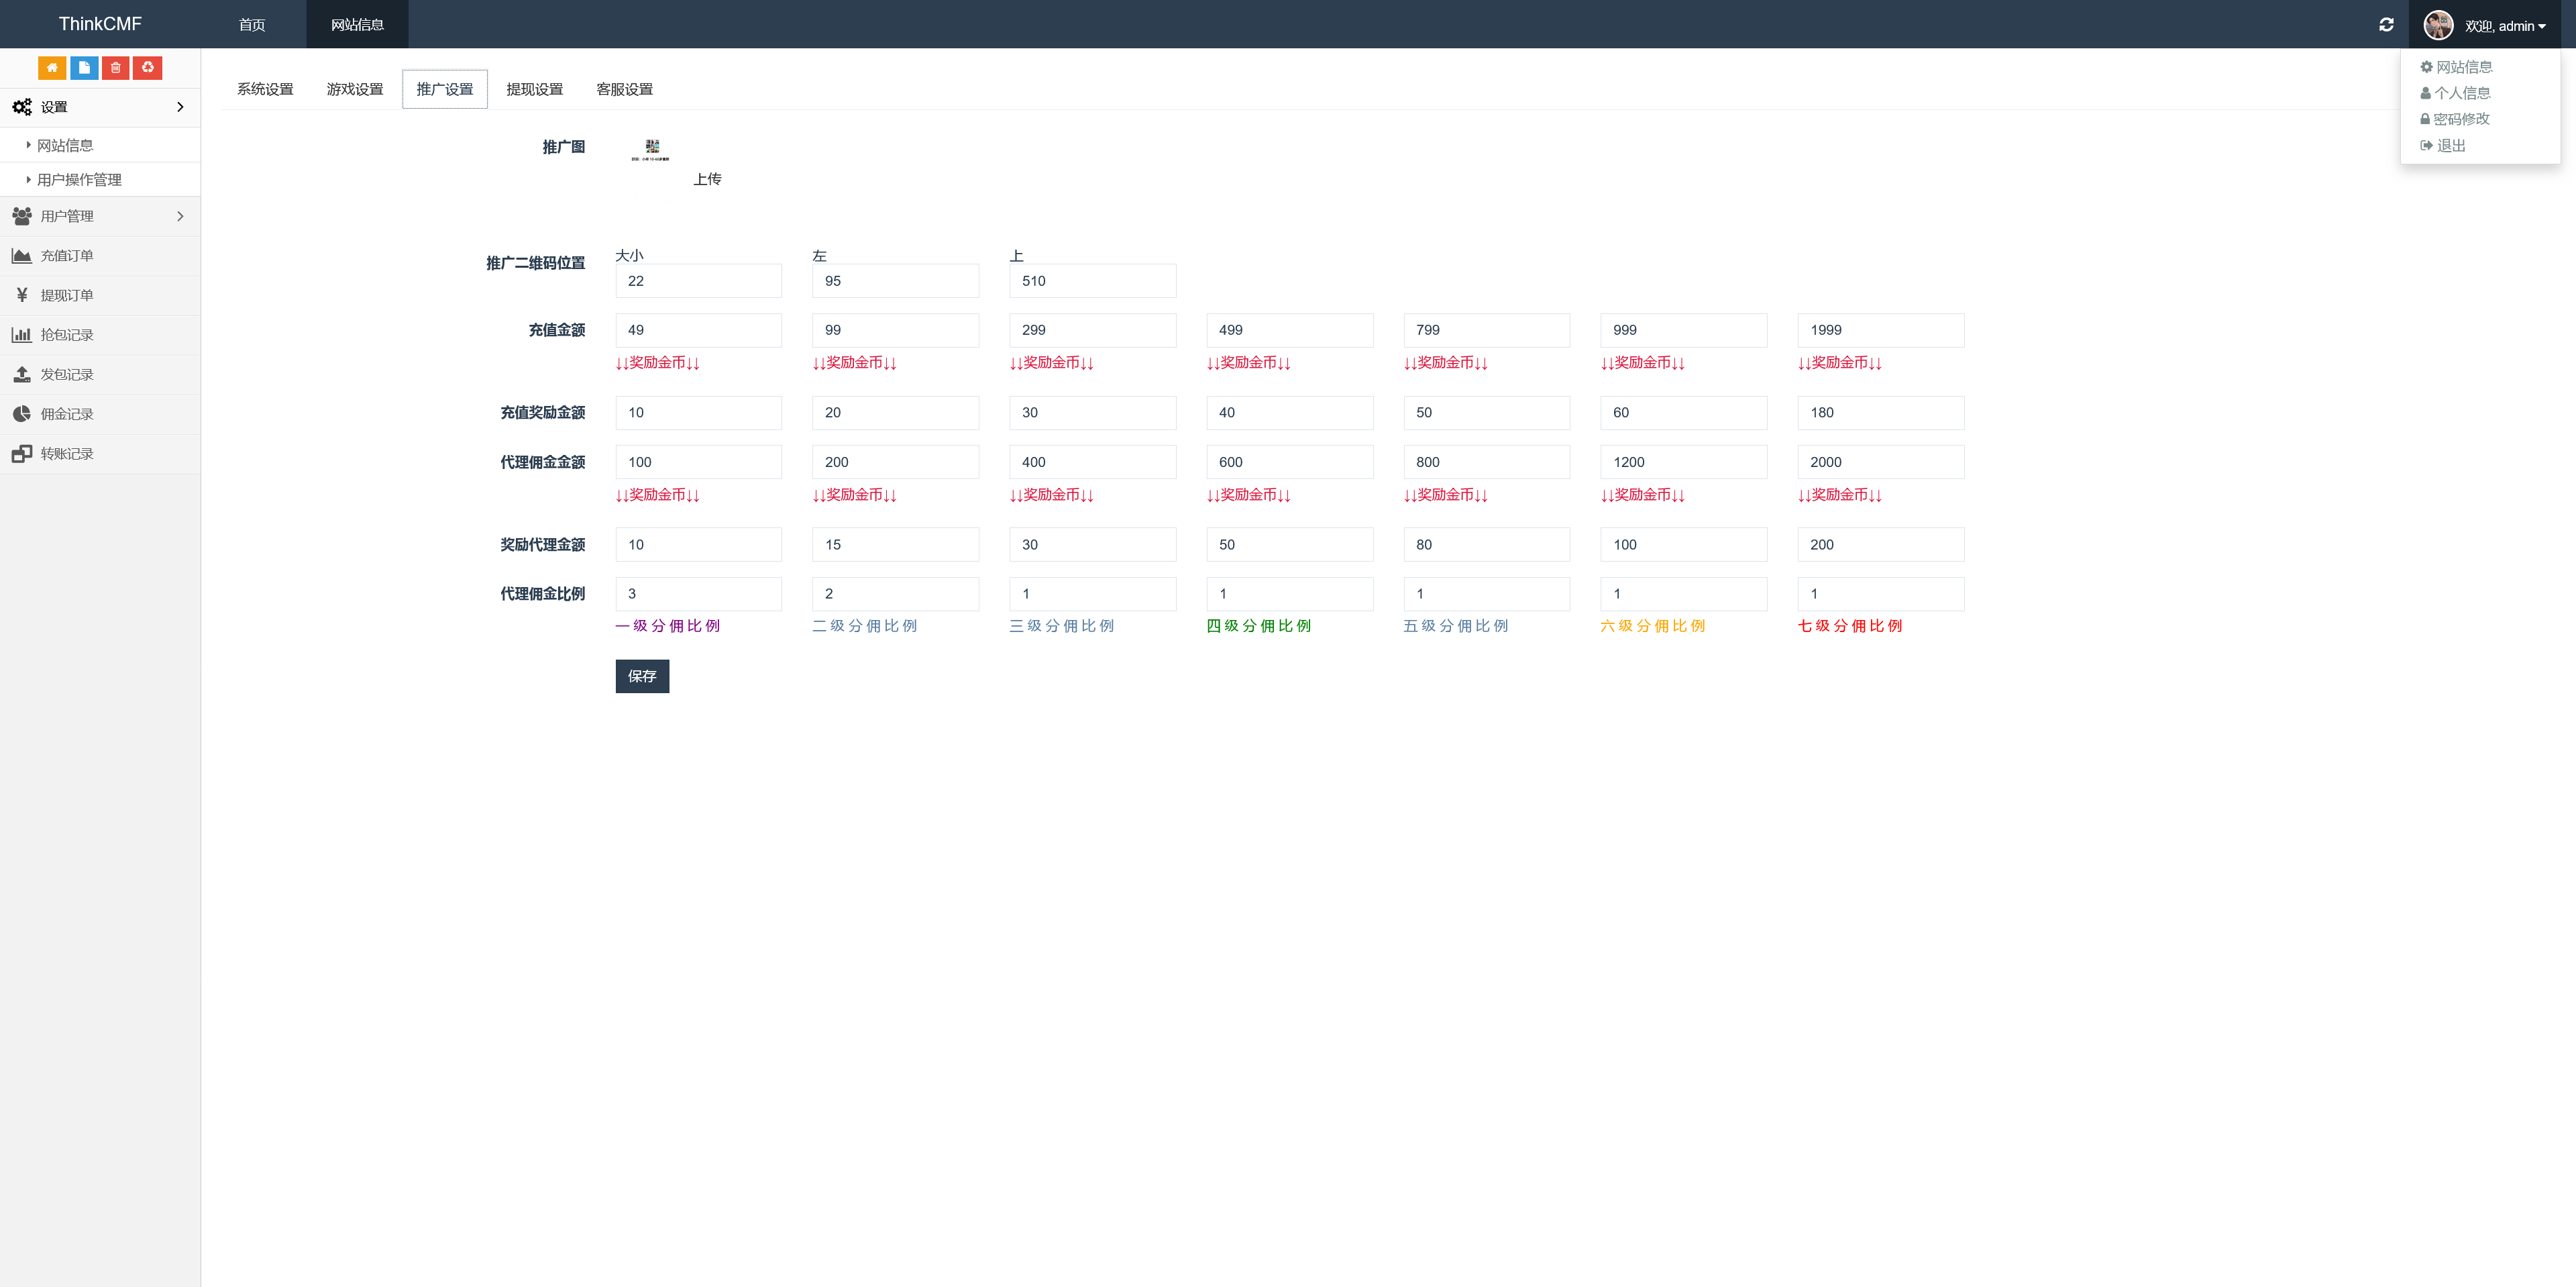2576x1287 pixels.
Task: Click the blue document shortcut icon
Action: click(84, 67)
